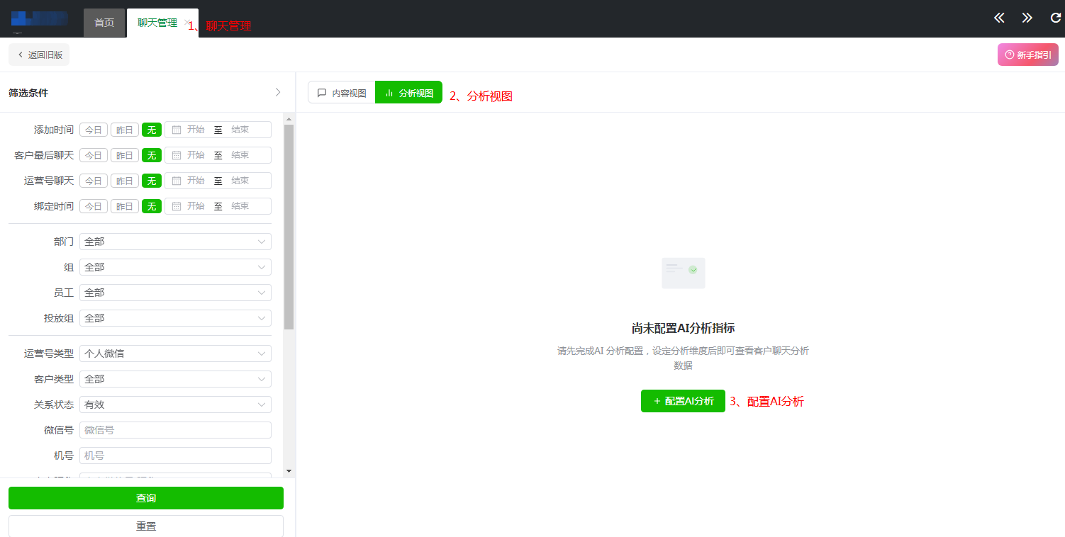The height and width of the screenshot is (537, 1065).
Task: Click the 配置AI分析 button
Action: coord(682,400)
